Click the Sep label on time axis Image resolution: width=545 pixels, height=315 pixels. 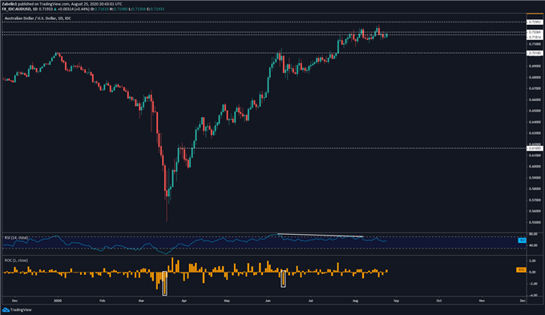tap(396, 301)
